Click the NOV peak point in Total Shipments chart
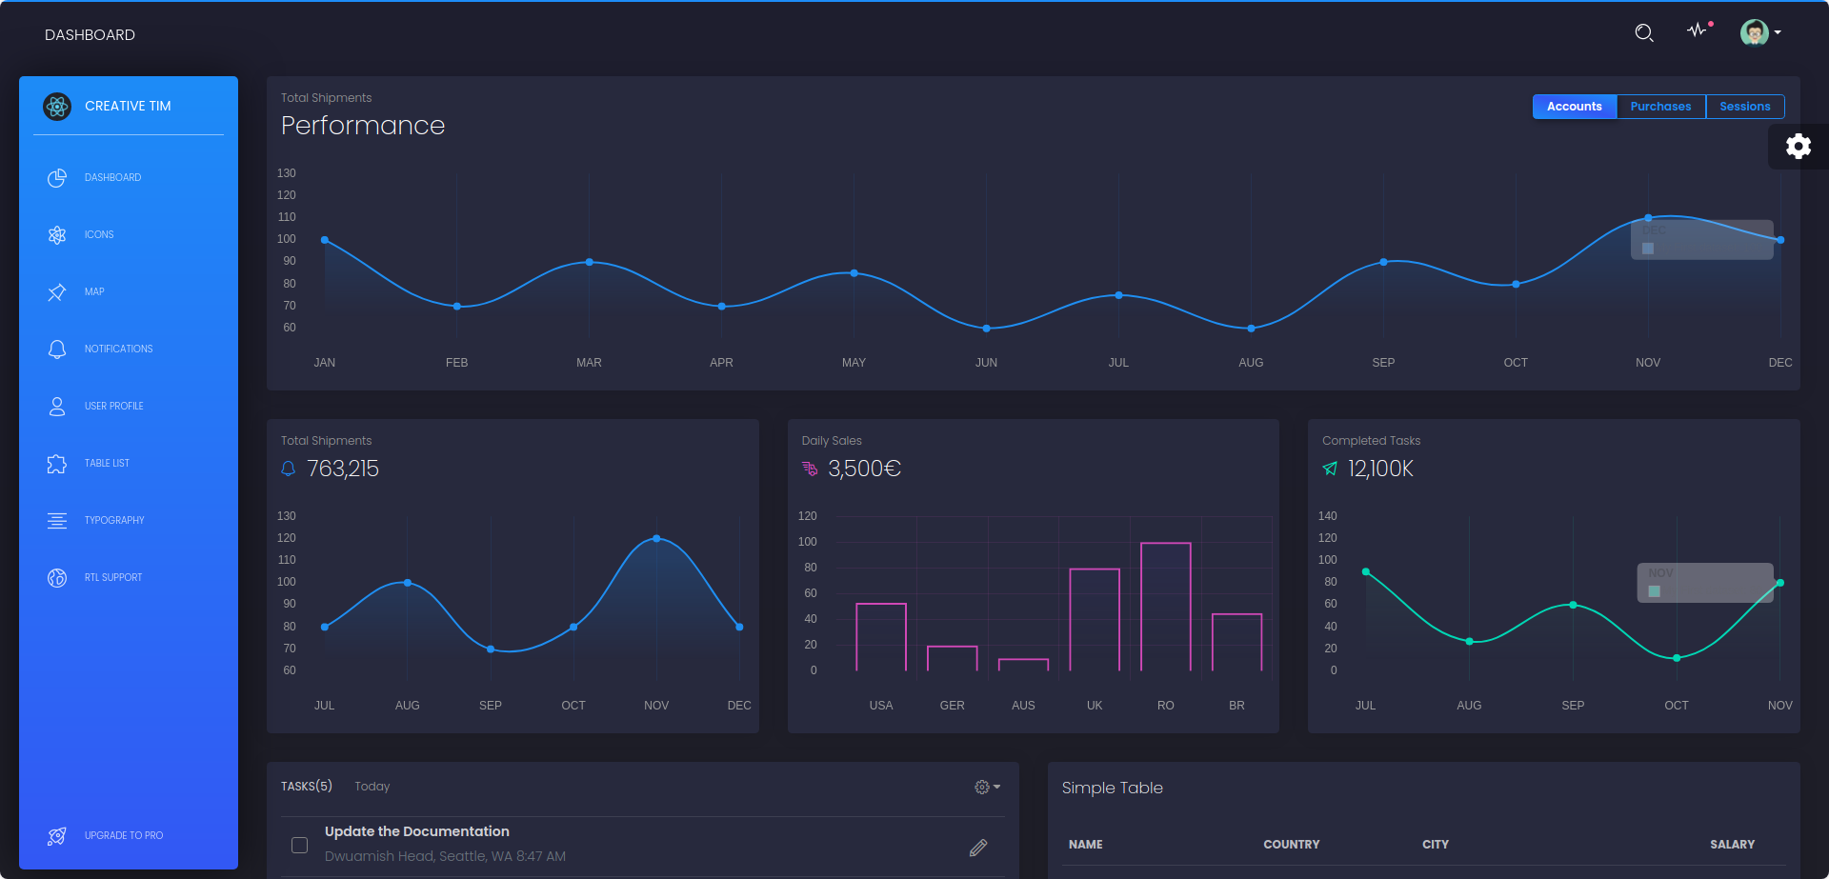Viewport: 1829px width, 879px height. pos(656,539)
